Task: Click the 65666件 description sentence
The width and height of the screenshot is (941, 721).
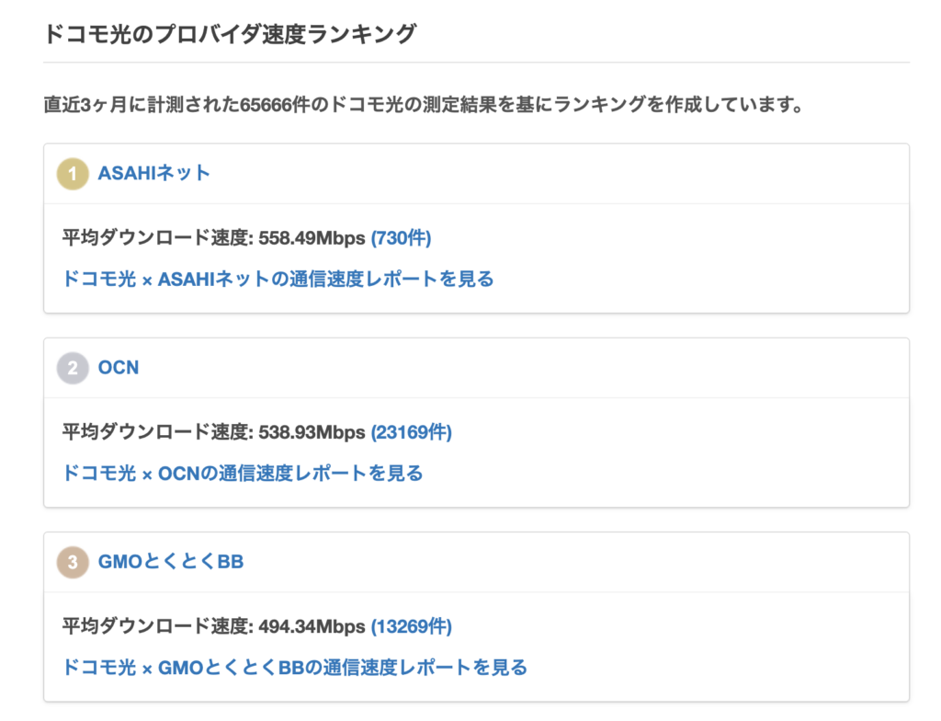Action: 423,104
